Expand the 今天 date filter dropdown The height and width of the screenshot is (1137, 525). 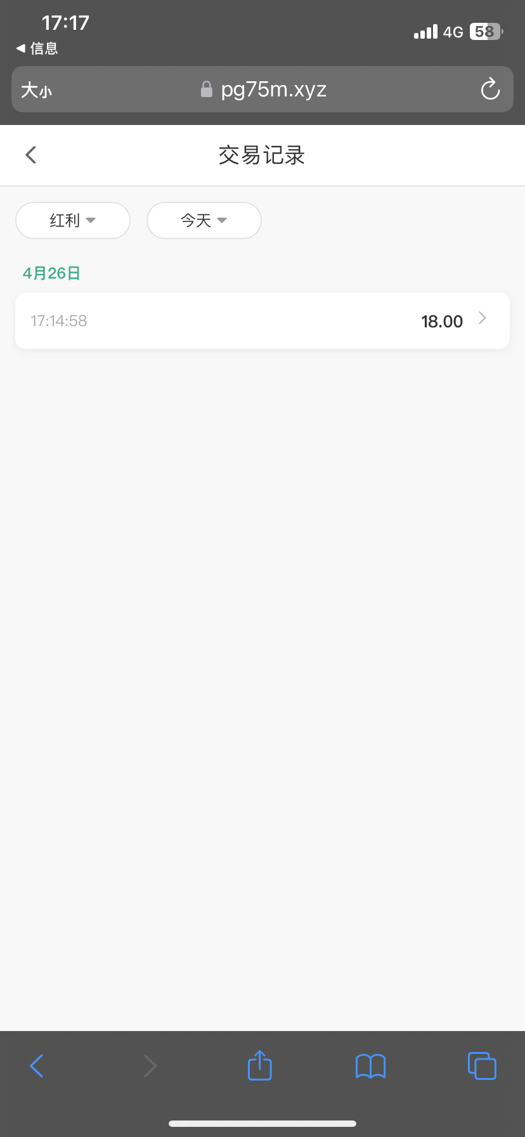[x=204, y=221]
